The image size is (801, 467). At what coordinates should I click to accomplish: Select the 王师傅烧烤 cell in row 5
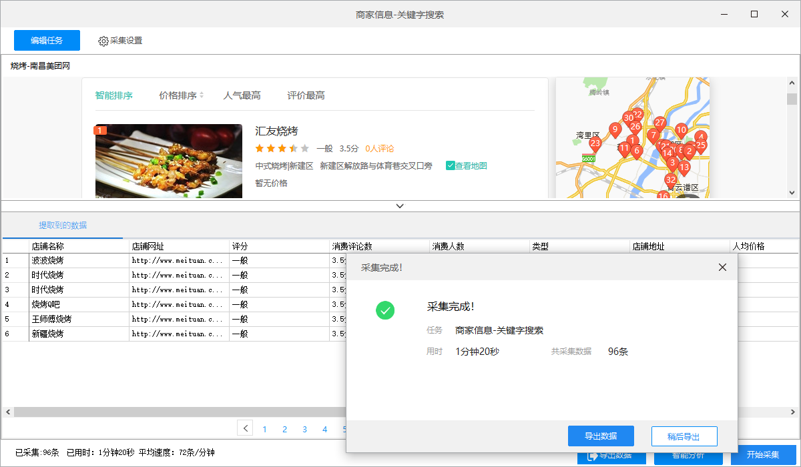tap(79, 319)
